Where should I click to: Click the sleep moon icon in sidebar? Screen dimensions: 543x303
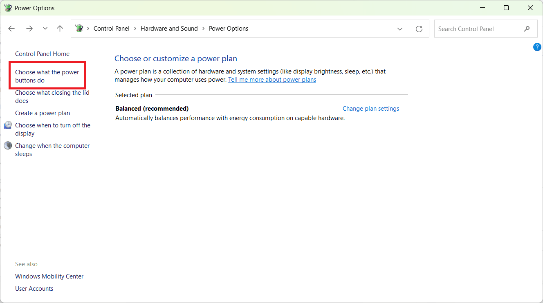[x=8, y=145]
